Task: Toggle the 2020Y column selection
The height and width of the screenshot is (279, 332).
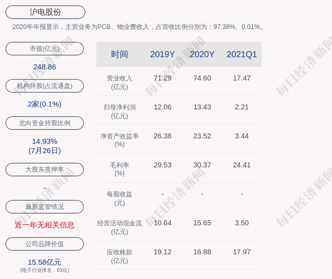Action: tap(202, 54)
